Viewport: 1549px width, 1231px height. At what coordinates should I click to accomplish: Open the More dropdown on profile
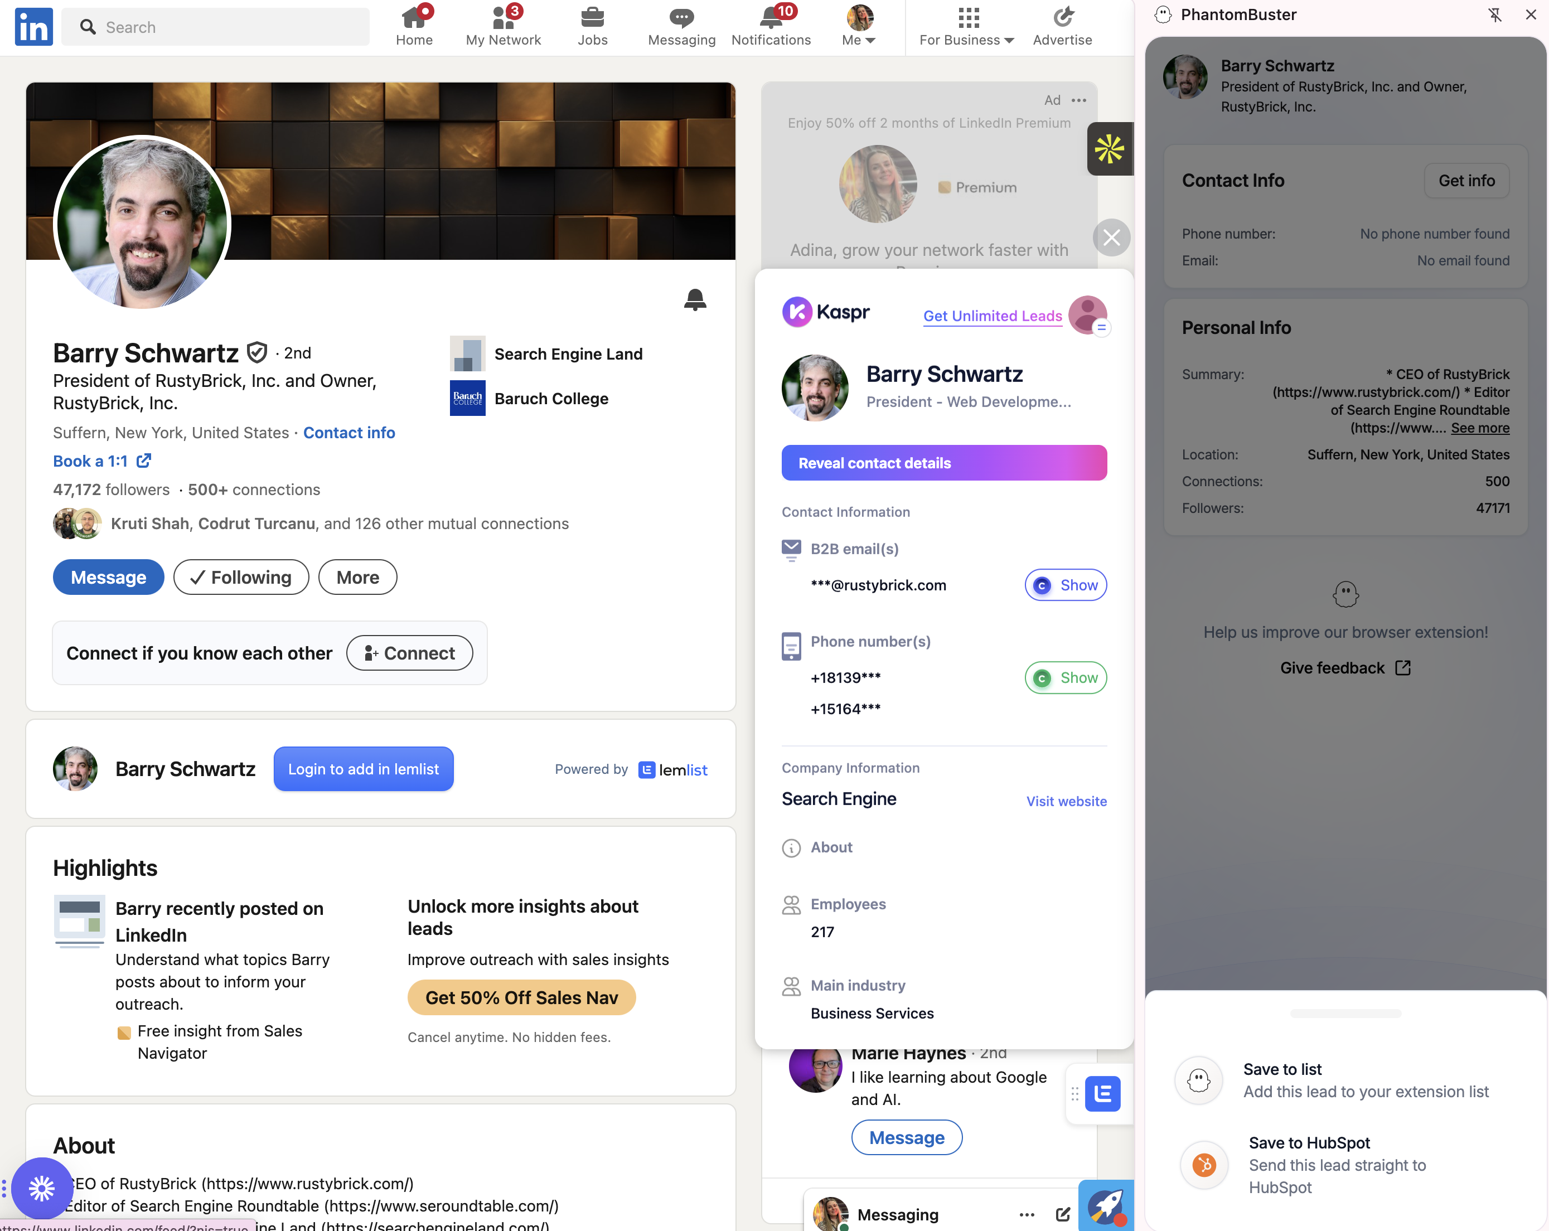[x=357, y=576]
